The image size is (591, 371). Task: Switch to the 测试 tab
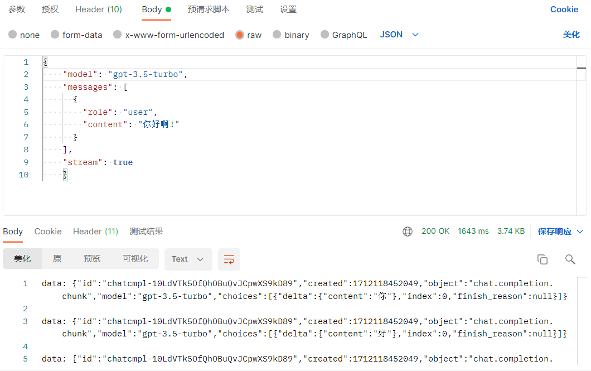tap(255, 9)
